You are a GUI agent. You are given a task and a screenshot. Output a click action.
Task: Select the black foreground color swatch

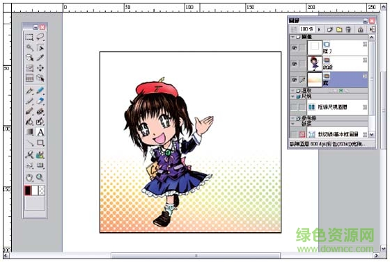pos(28,190)
